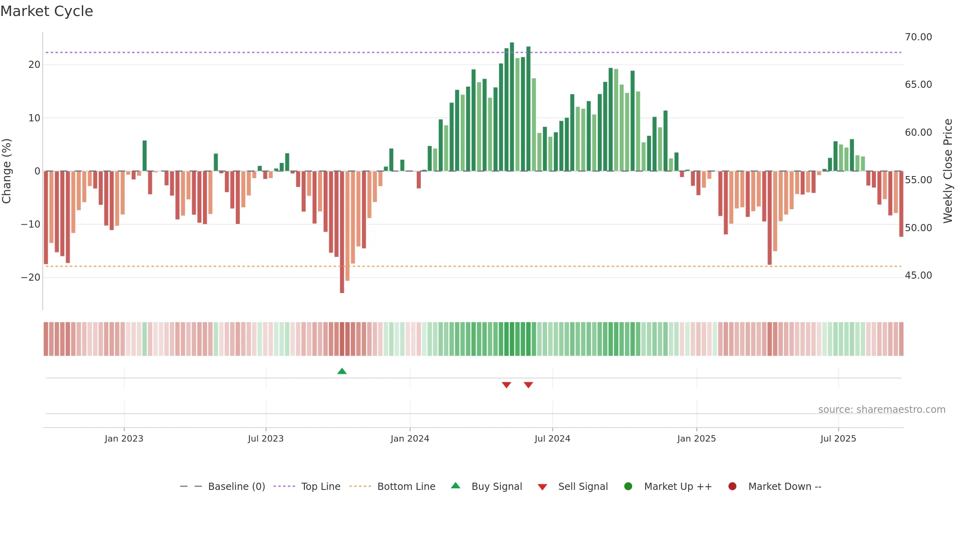Click the 20 tick on the Change axis
This screenshot has width=959, height=539.
pos(34,64)
